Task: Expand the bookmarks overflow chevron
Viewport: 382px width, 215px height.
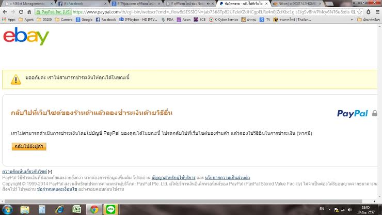Action: (x=352, y=20)
